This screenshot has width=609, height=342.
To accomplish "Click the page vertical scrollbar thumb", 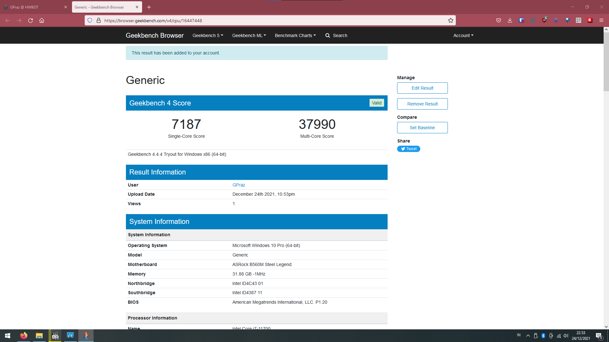I will click(606, 62).
